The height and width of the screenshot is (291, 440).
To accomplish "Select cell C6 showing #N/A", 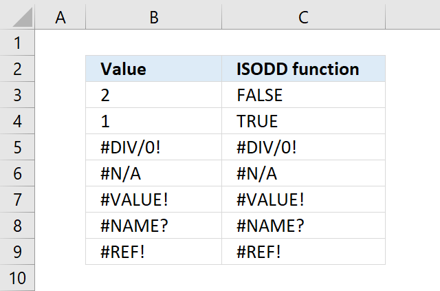I will 304,173.
